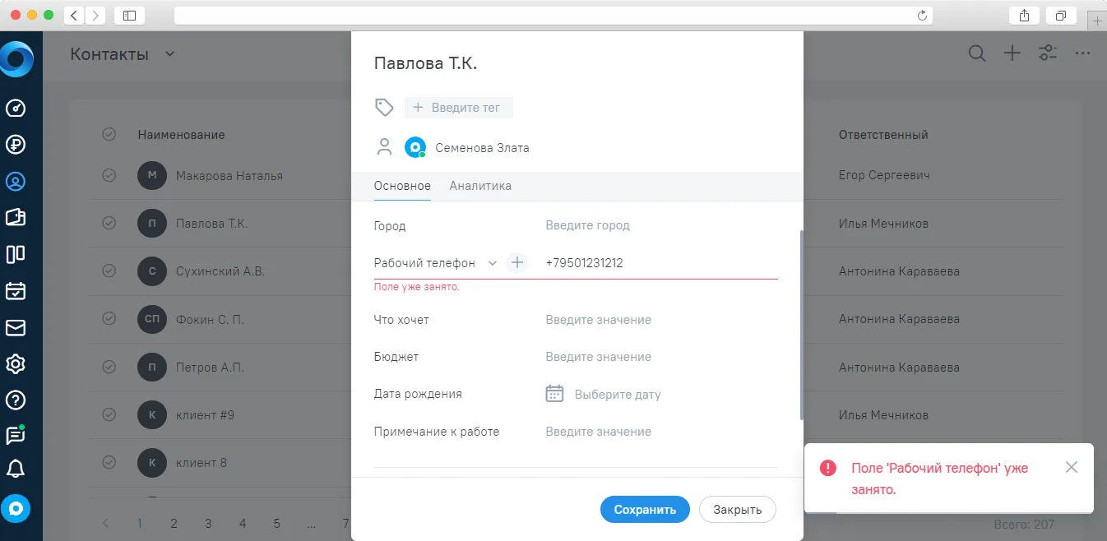Image resolution: width=1107 pixels, height=541 pixels.
Task: Open Фокин С. П. contact row
Action: (x=210, y=319)
